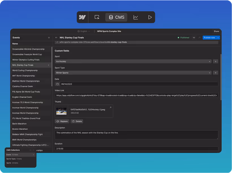
Task: Open the Date calendar icon
Action: click(57, 84)
